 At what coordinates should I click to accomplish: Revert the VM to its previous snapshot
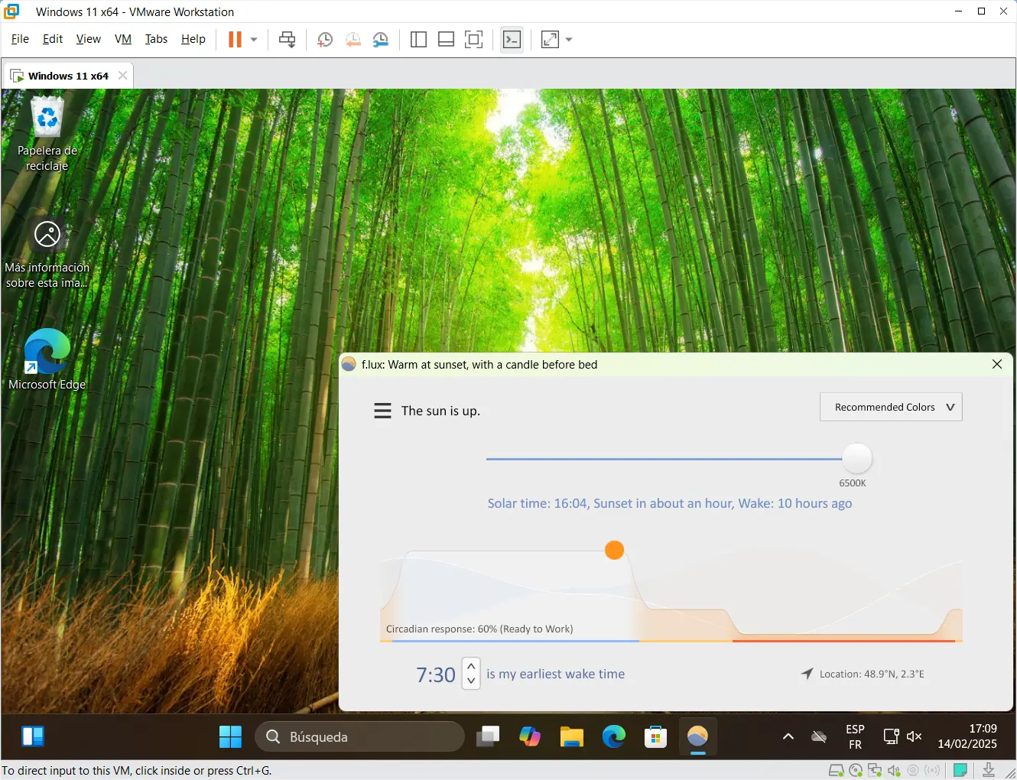tap(353, 40)
